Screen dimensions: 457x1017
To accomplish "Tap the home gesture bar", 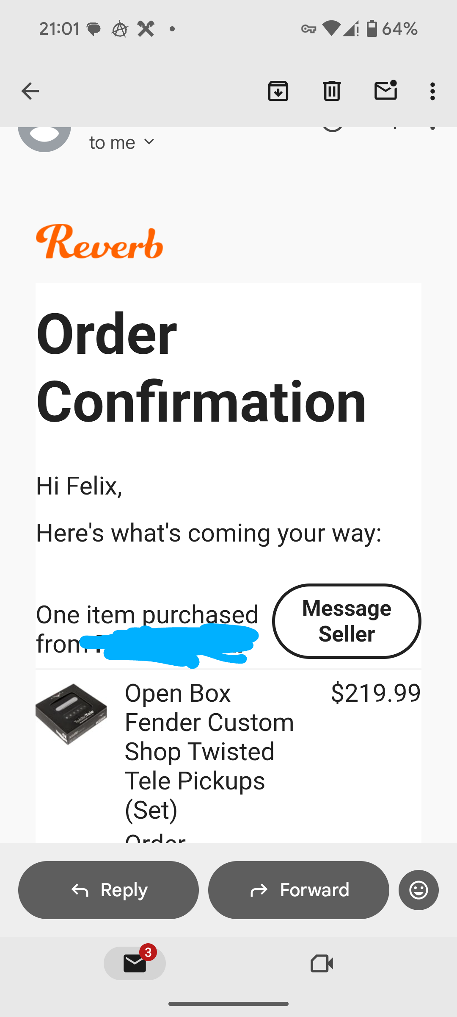I will 228,1003.
